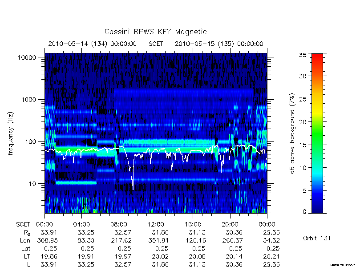Click the 'L' row header
Screen dimensions: 356x267
pyautogui.click(x=28, y=264)
